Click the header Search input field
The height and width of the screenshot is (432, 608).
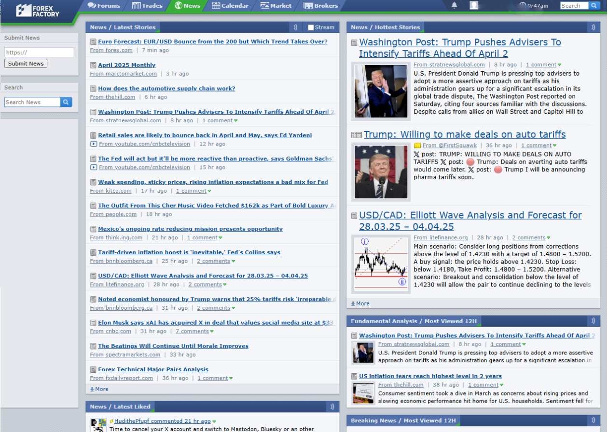(x=574, y=6)
